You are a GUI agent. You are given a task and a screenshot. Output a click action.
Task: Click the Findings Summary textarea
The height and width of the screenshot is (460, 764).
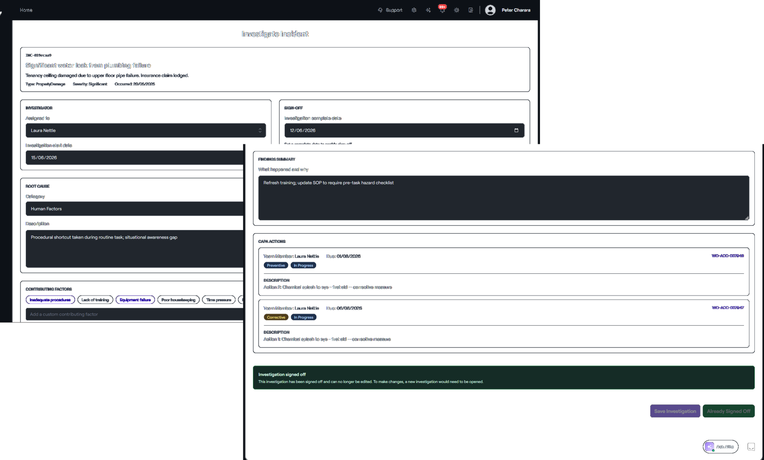[x=503, y=198]
